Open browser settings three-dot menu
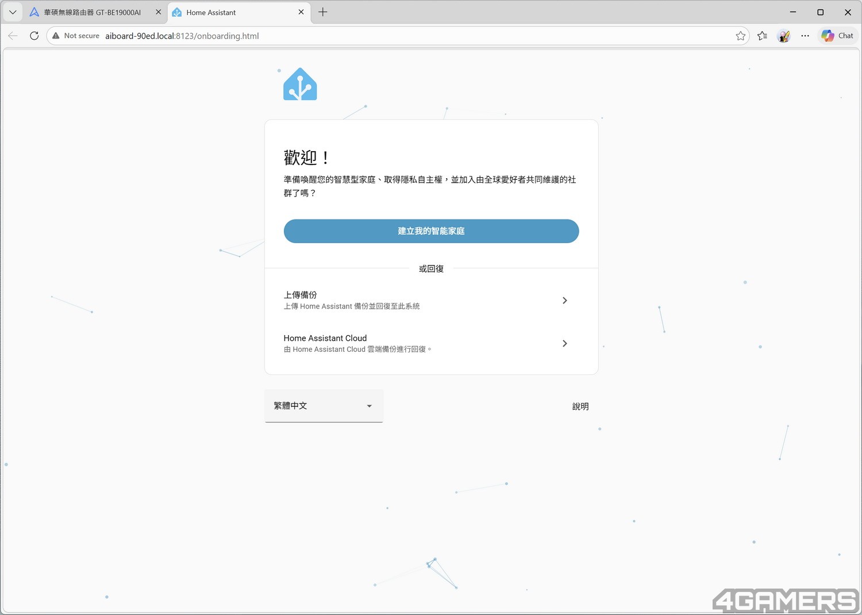 click(805, 36)
